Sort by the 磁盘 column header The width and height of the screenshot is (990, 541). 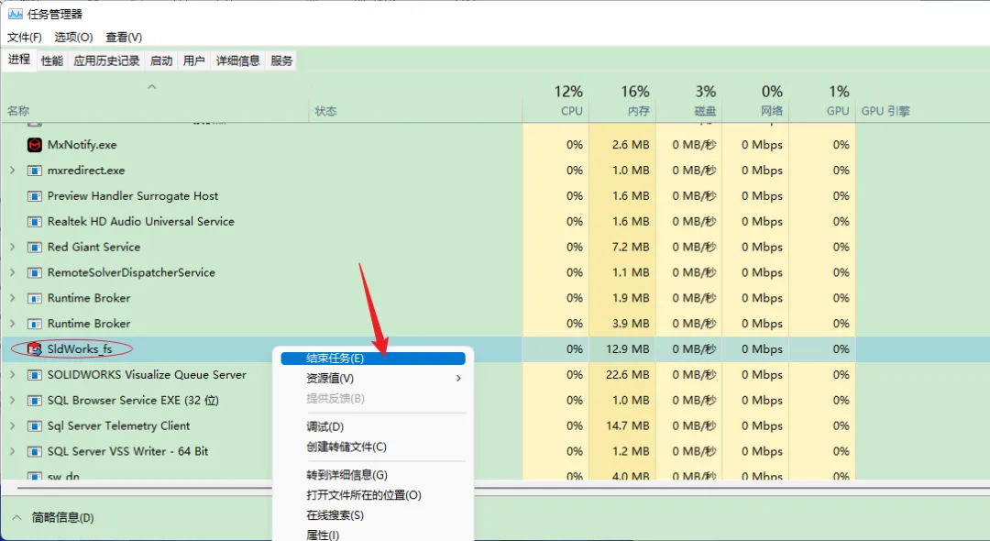pyautogui.click(x=705, y=111)
